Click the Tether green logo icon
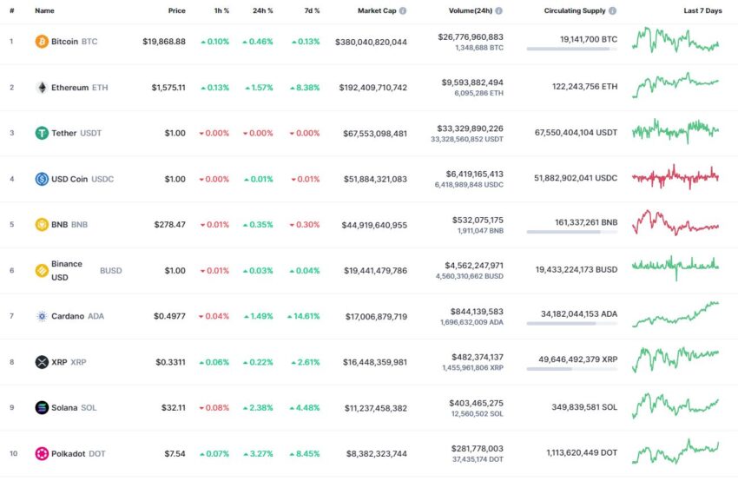The width and height of the screenshot is (738, 481). pos(42,133)
